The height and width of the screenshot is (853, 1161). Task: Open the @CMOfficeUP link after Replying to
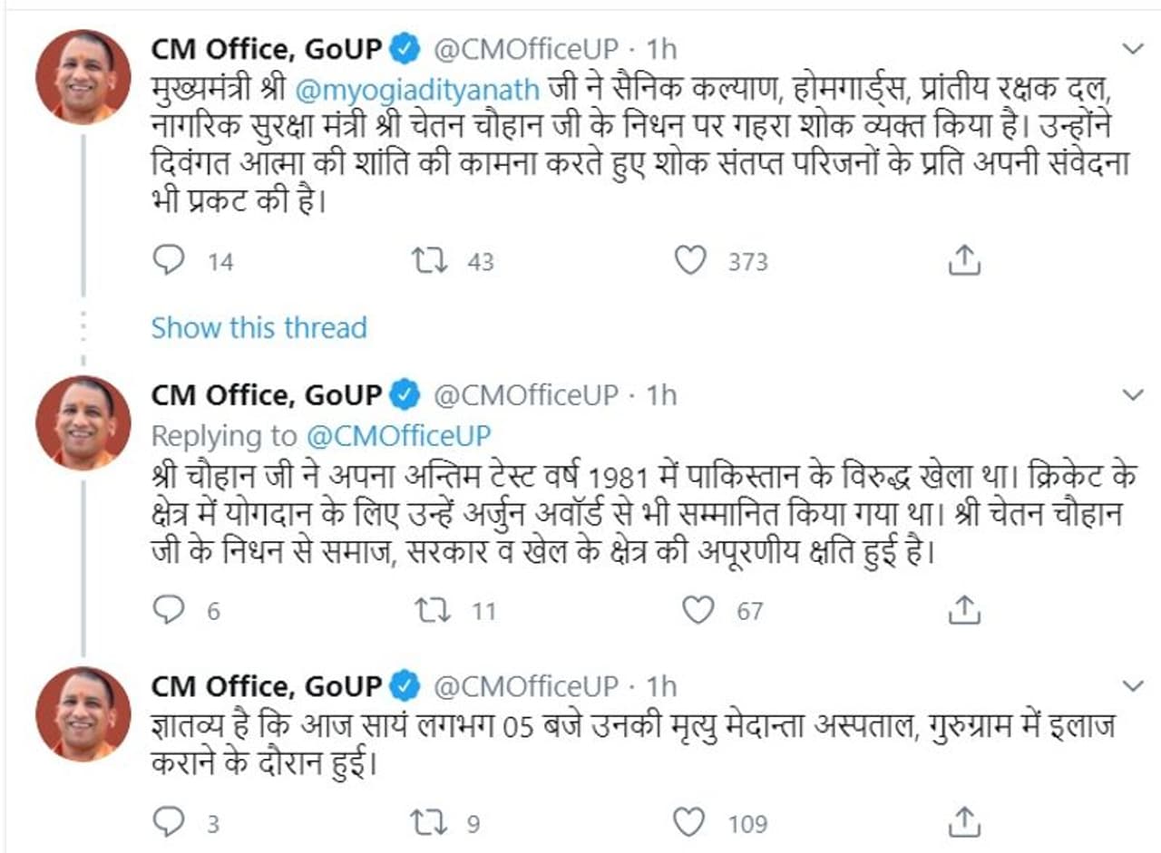tap(398, 436)
